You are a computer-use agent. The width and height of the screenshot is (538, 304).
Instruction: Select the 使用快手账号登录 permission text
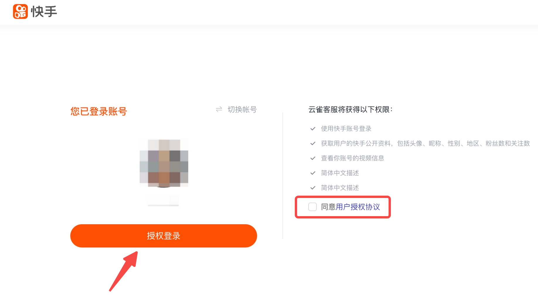(346, 129)
